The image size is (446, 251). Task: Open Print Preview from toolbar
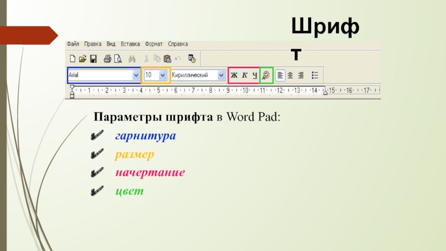click(118, 58)
